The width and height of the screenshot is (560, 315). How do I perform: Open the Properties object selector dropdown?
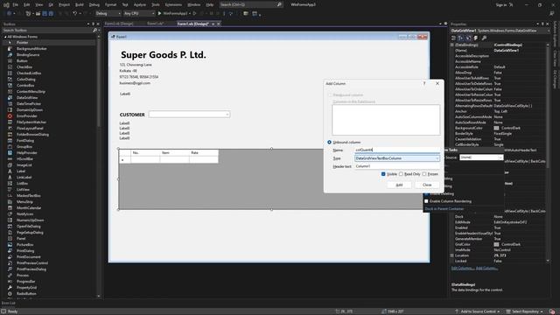point(549,31)
